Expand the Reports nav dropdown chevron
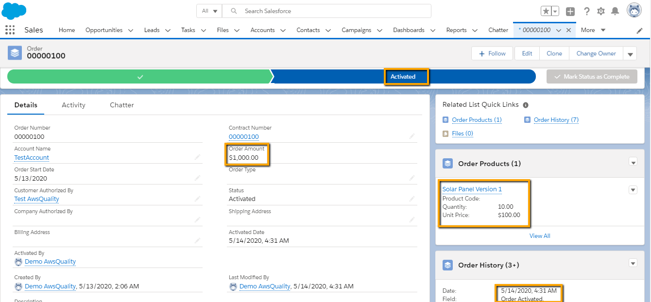 click(475, 30)
